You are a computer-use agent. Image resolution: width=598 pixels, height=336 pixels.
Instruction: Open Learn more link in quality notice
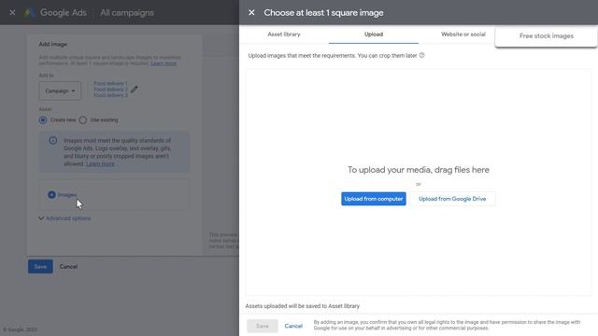click(100, 164)
